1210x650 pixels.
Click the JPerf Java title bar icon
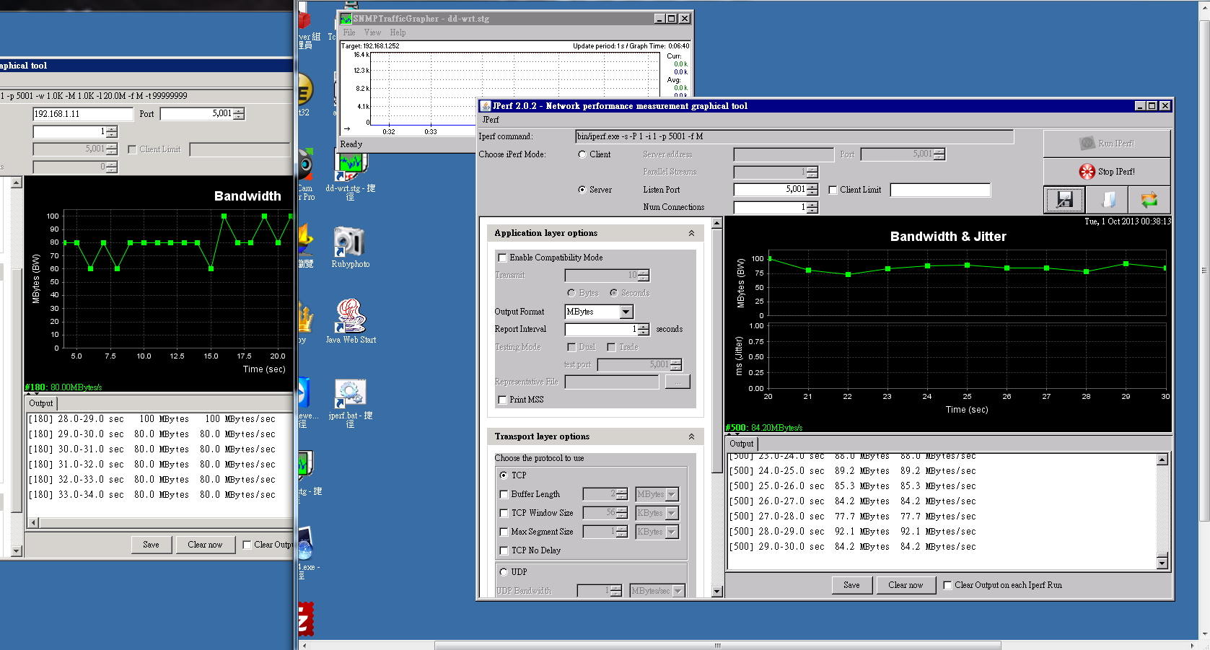click(486, 106)
